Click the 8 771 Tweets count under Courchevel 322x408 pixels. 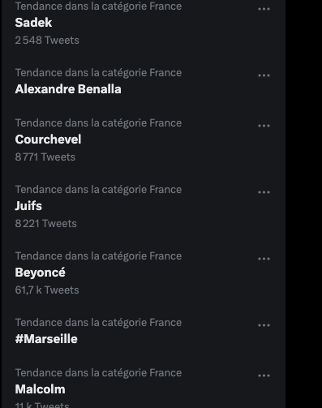pos(45,157)
